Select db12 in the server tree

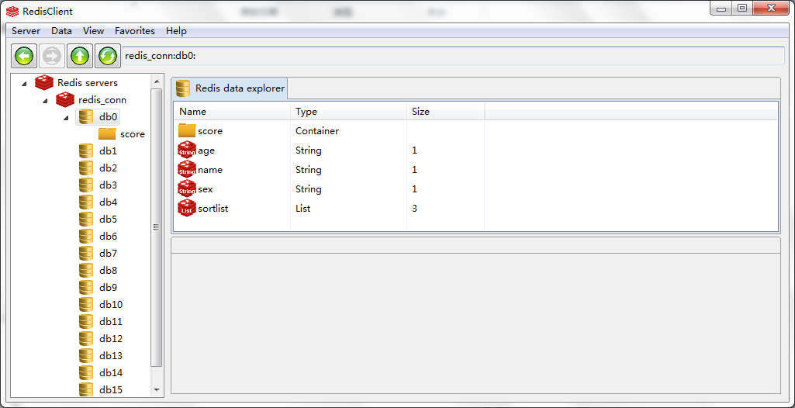tap(111, 338)
